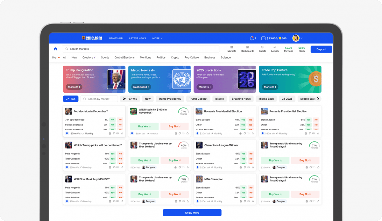This screenshot has width=382, height=221.
Task: Show more filter chips with right arrow
Action: 318,99
